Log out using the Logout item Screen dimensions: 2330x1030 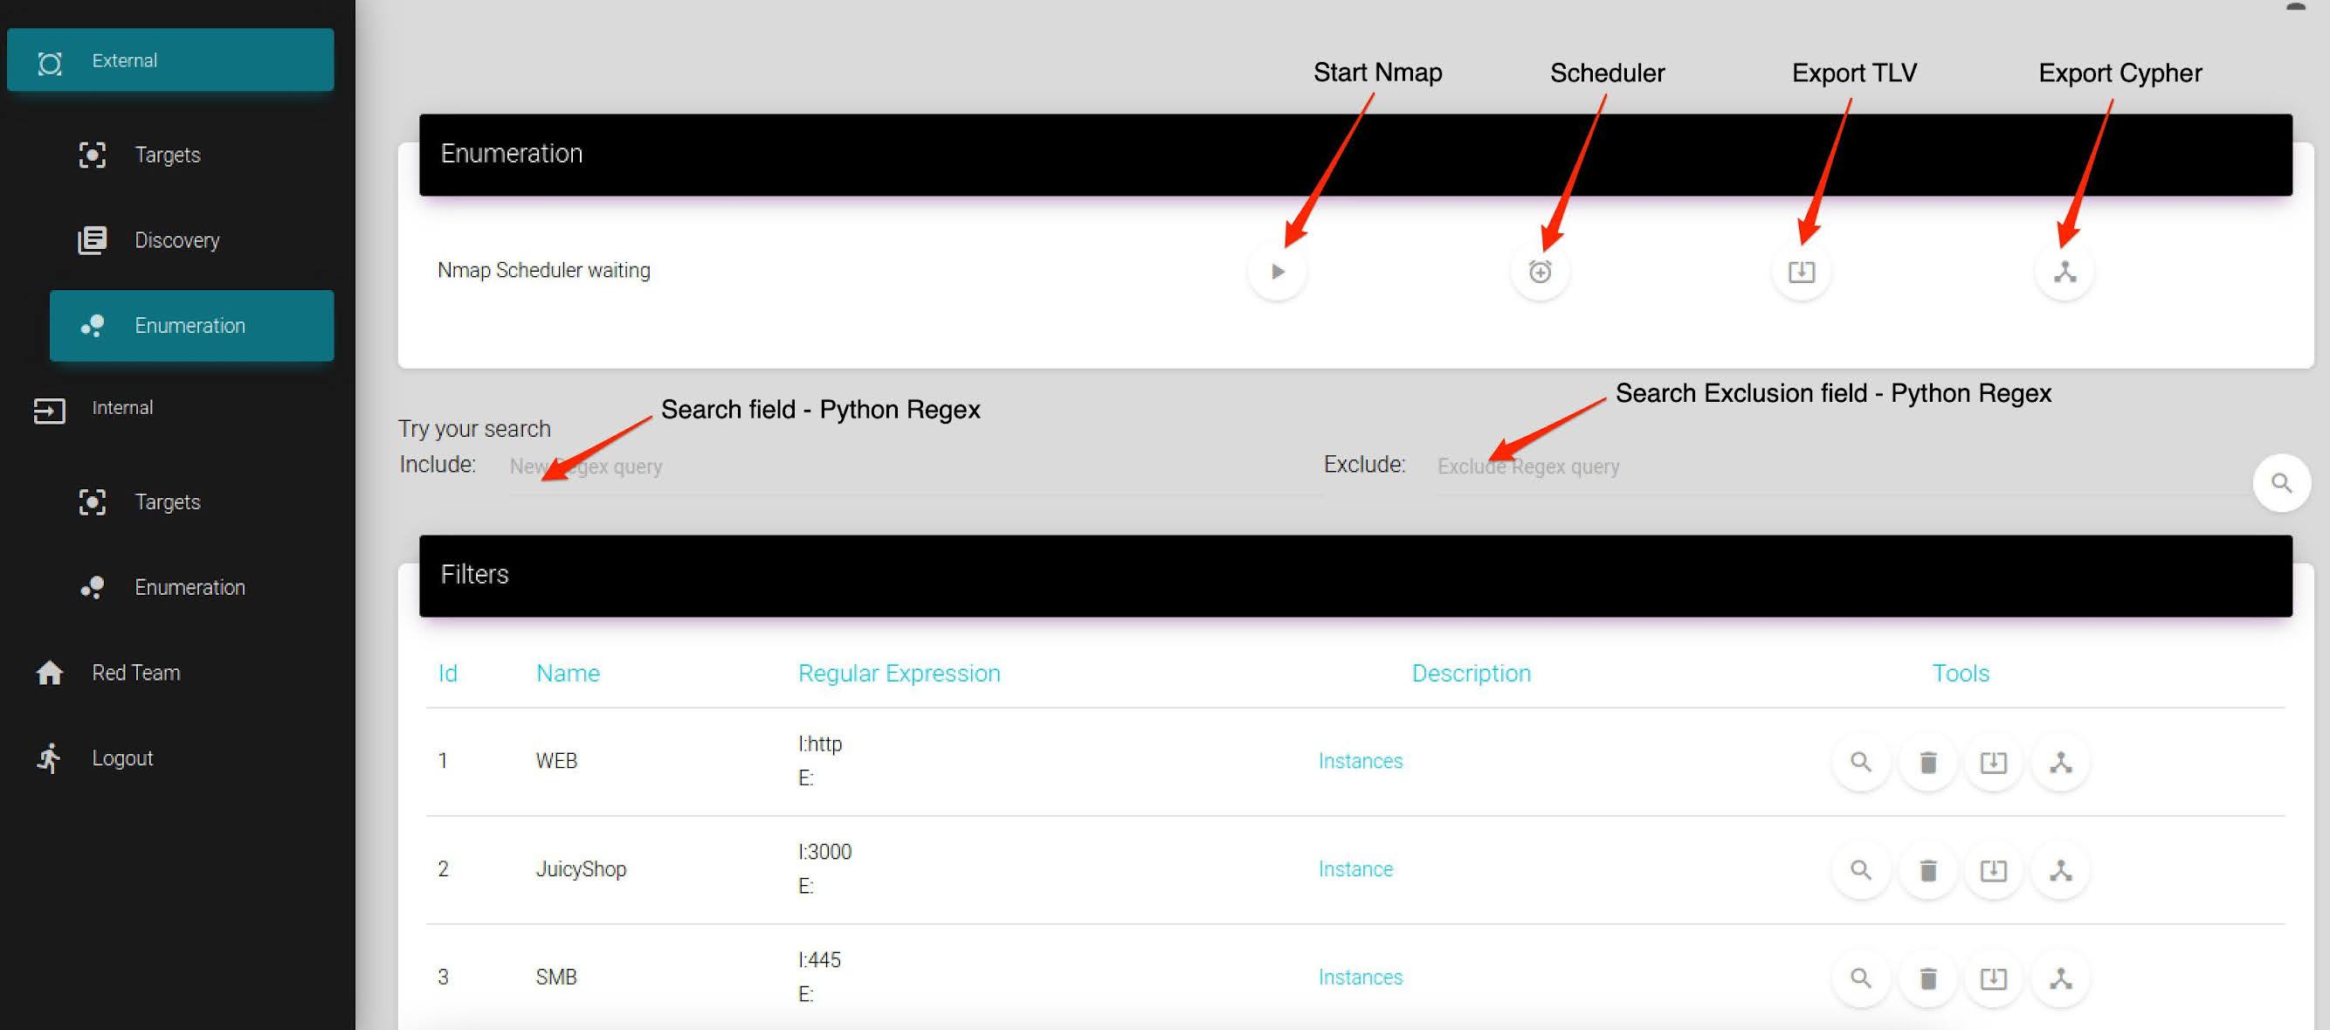coord(122,757)
